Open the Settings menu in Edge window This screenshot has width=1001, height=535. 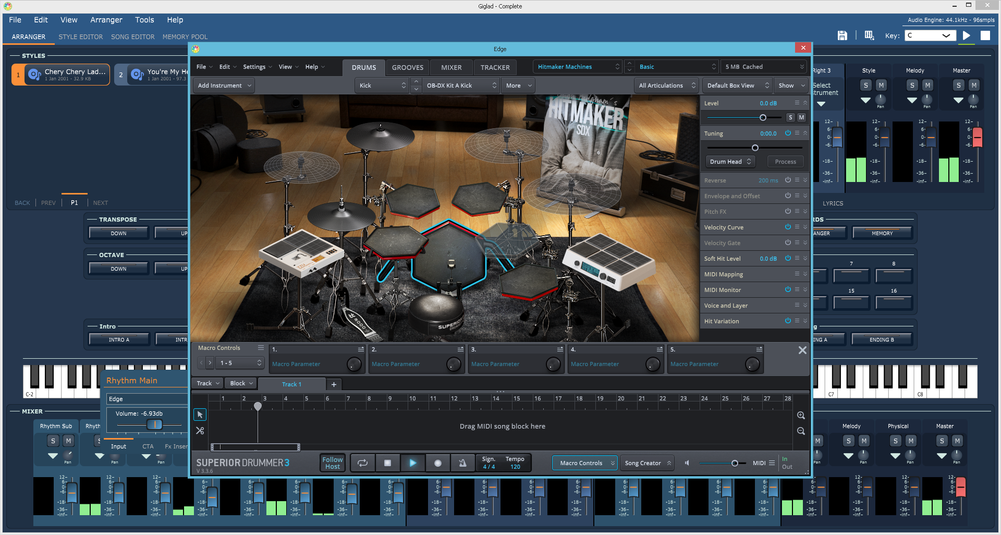pyautogui.click(x=257, y=67)
